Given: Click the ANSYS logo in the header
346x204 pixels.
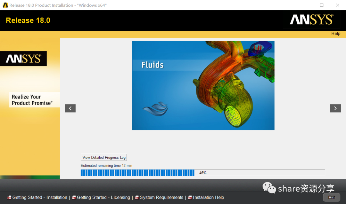Looking at the screenshot, I should coord(311,20).
